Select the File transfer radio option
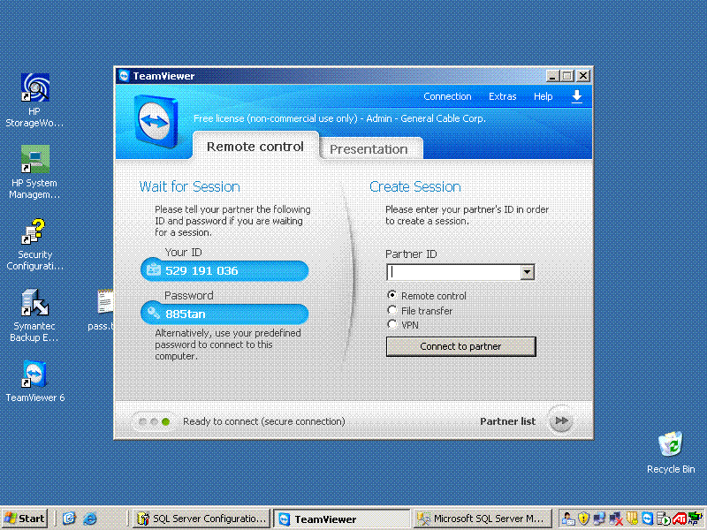707x530 pixels. [393, 310]
